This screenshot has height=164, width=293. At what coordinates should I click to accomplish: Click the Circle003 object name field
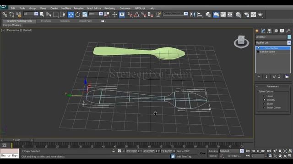(271, 37)
